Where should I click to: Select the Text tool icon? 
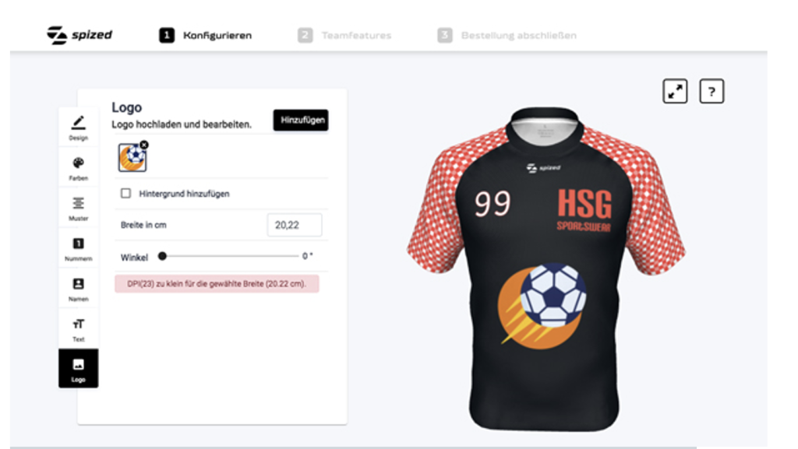coord(79,329)
